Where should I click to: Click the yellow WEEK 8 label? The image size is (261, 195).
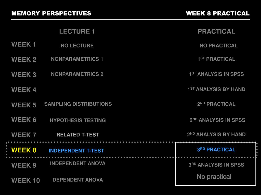(24, 150)
